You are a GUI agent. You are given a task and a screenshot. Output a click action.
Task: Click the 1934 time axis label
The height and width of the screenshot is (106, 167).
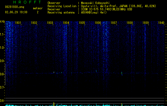coord(66,23)
